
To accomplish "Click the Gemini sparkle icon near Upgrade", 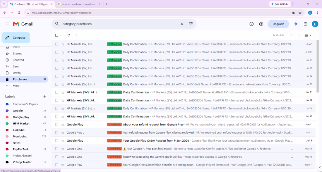I will (x=296, y=24).
